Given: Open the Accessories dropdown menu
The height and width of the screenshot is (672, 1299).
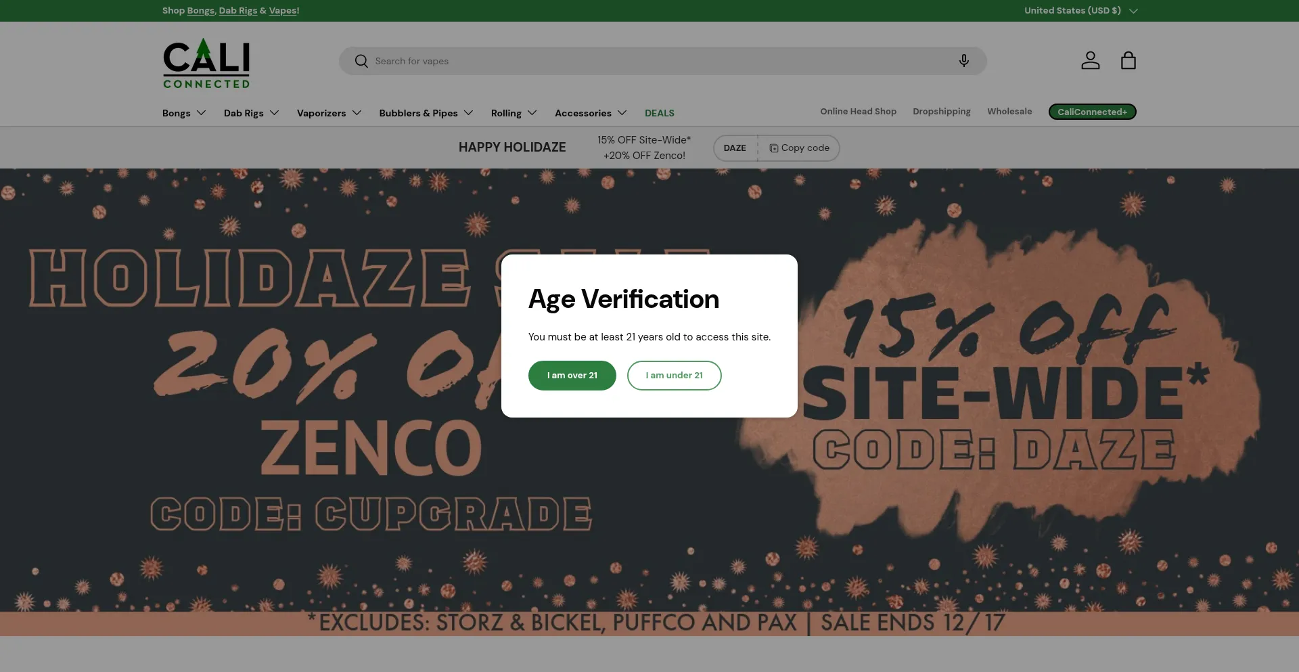Looking at the screenshot, I should tap(590, 113).
